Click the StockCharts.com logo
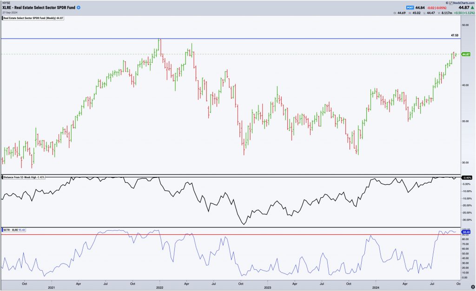476x291 pixels. click(462, 3)
